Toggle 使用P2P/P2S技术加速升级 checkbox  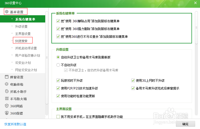pyautogui.click(x=58, y=88)
